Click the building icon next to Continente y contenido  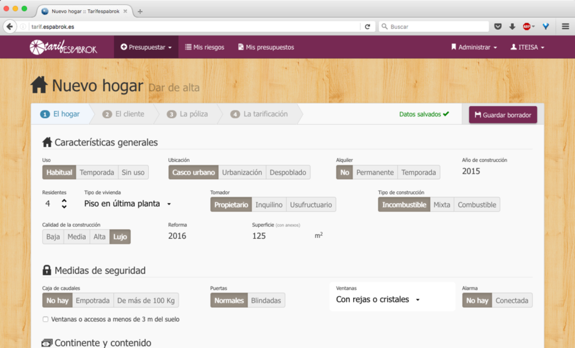[46, 343]
